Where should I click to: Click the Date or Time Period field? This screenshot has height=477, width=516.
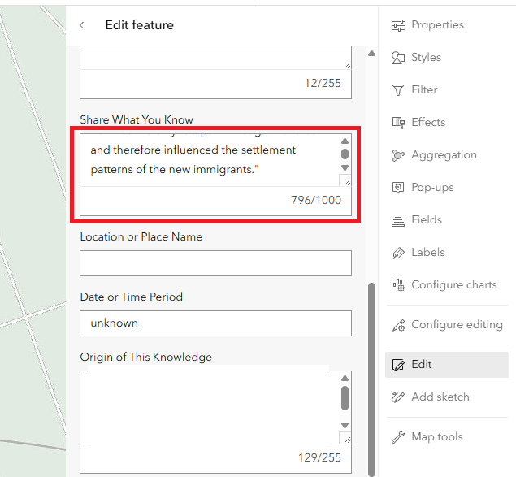tap(215, 323)
